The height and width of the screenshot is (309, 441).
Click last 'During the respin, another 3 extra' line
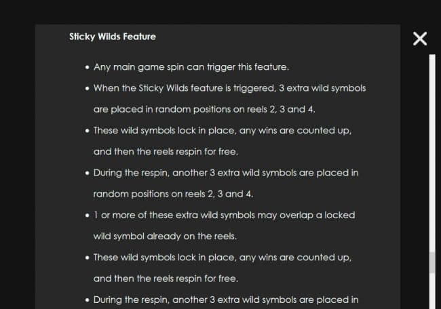tap(226, 300)
